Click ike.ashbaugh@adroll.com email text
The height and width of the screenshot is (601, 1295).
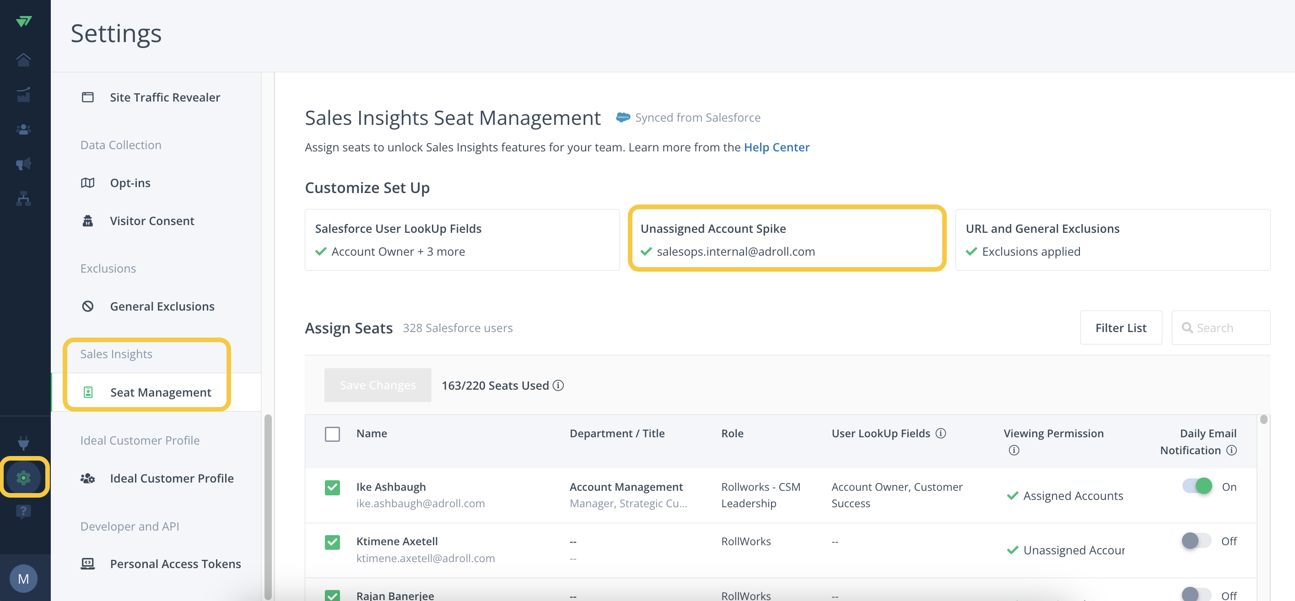(x=420, y=504)
